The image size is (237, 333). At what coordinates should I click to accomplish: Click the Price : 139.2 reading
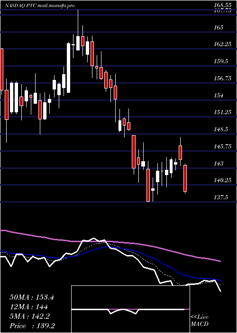click(32, 326)
